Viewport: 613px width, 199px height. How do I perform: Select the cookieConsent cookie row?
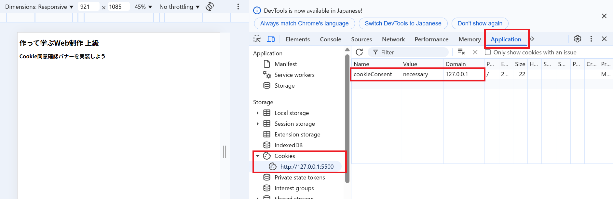click(x=373, y=74)
